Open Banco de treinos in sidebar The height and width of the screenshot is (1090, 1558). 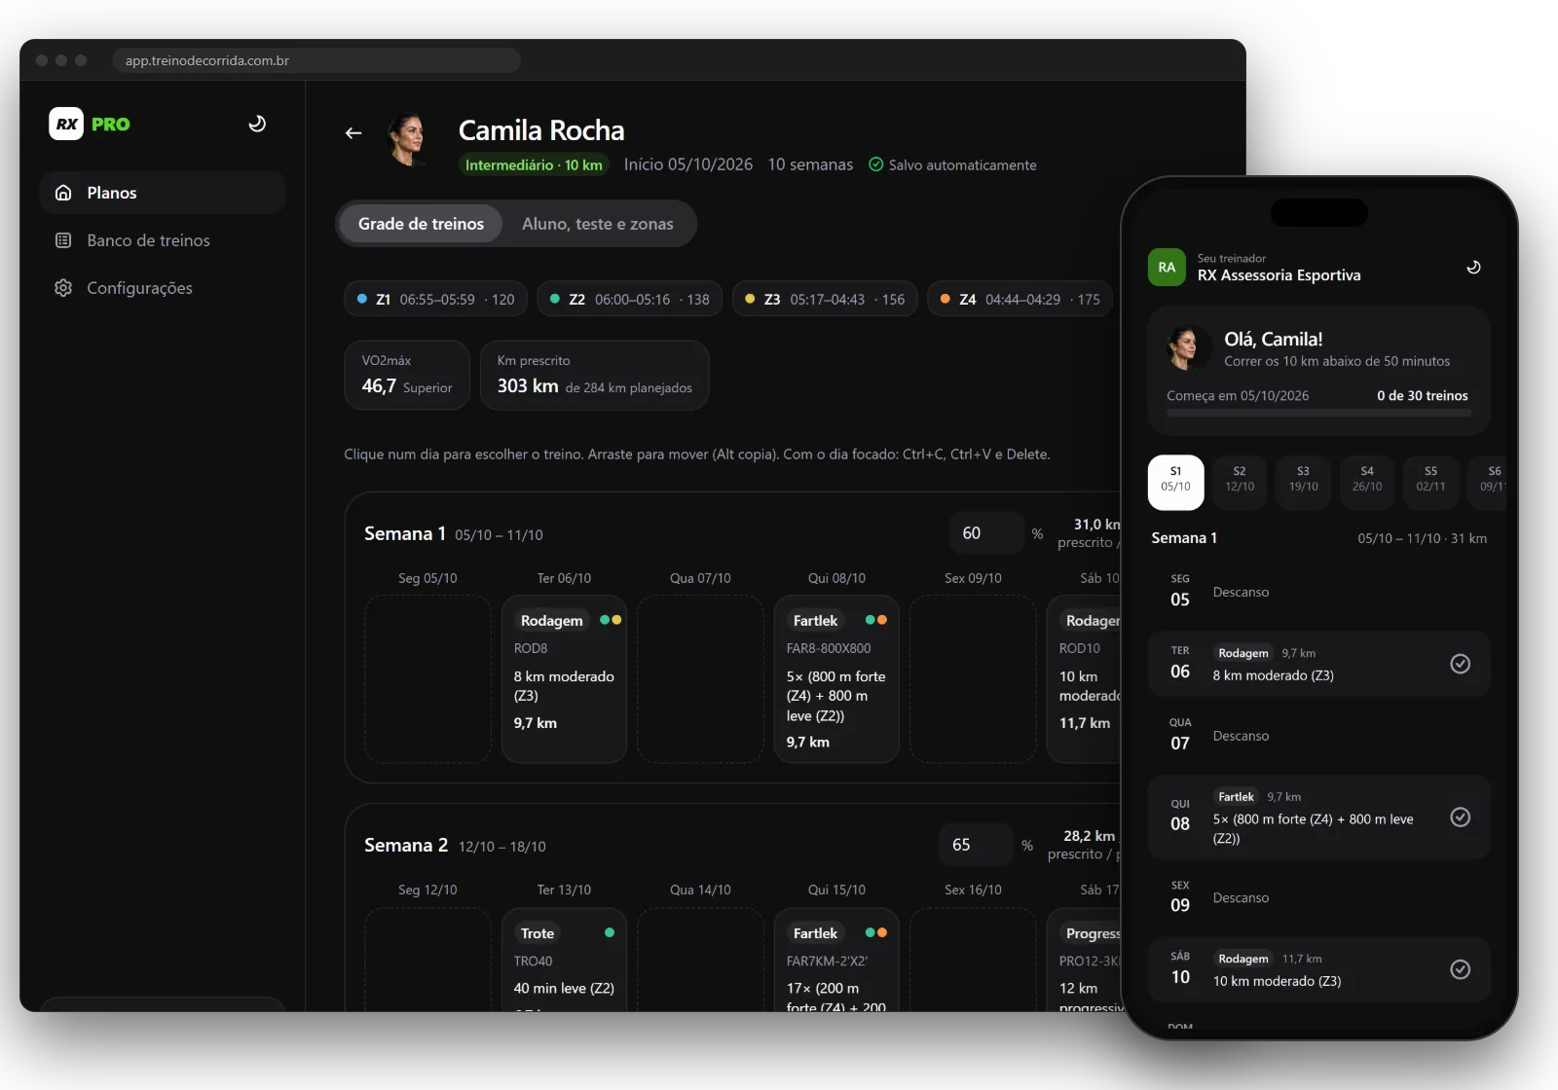[163, 240]
